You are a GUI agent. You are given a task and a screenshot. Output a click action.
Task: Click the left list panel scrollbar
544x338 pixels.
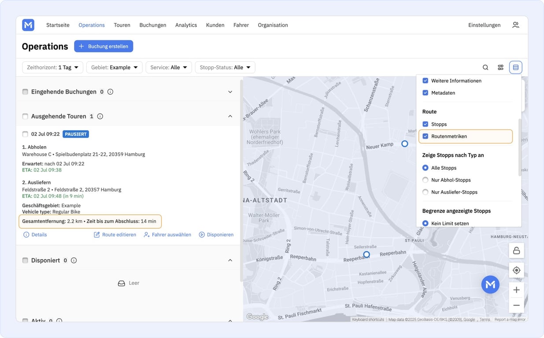241,180
